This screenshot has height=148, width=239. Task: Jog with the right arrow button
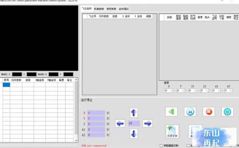[x=148, y=123]
